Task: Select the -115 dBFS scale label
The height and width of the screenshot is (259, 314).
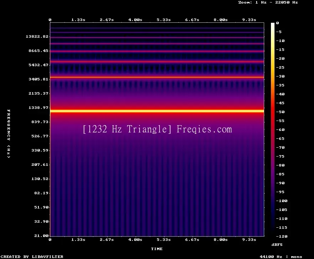Action: point(282,227)
